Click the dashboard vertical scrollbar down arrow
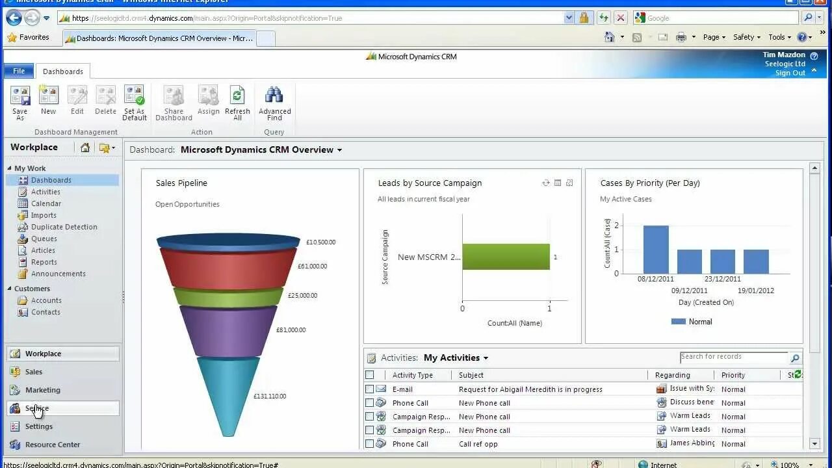The width and height of the screenshot is (832, 468). pyautogui.click(x=814, y=444)
